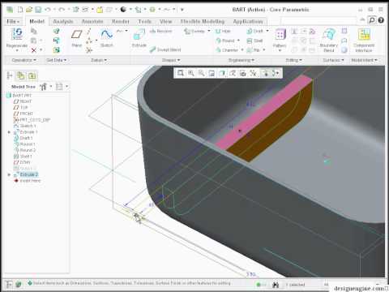The width and height of the screenshot is (389, 292).
Task: Select the TOP datum plane in tree
Action: pyautogui.click(x=21, y=108)
